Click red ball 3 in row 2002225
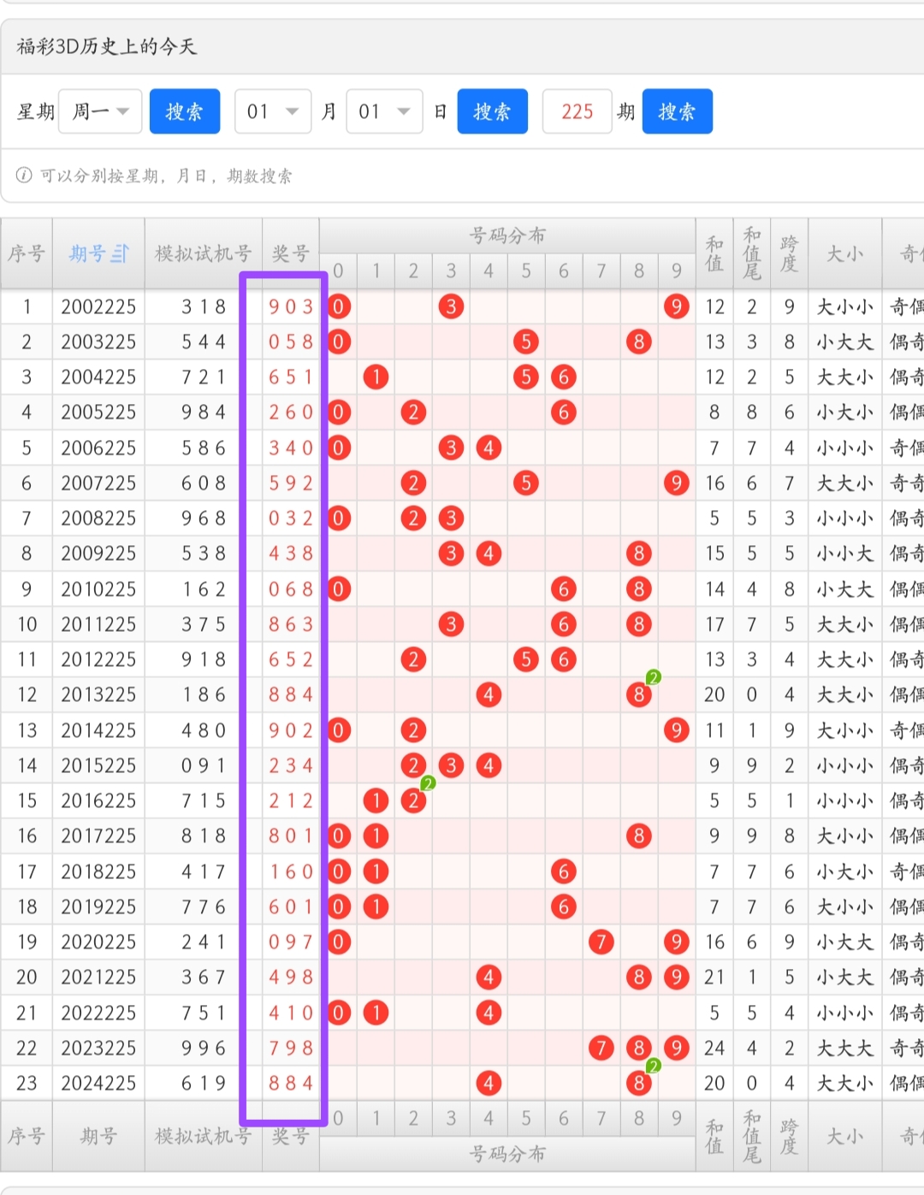This screenshot has width=924, height=1195. 451,306
